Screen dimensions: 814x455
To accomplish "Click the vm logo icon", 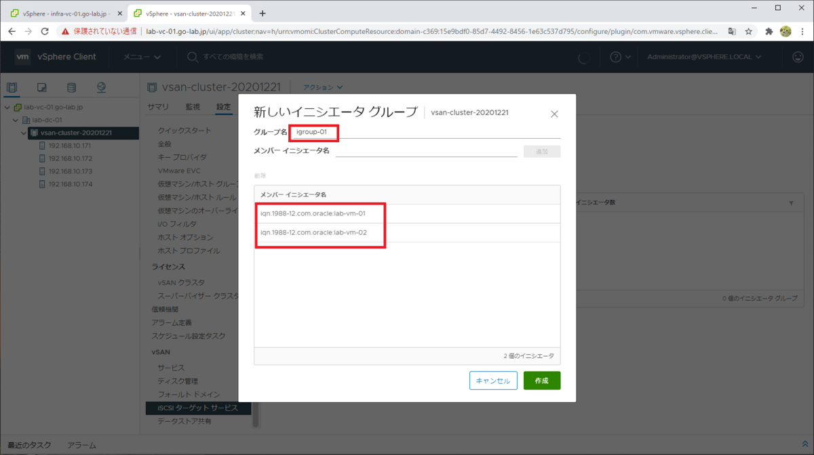I will 22,57.
